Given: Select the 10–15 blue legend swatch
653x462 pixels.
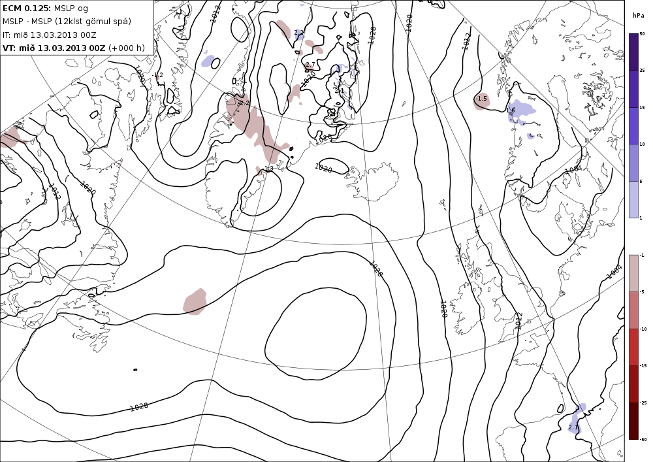Looking at the screenshot, I should 633,125.
